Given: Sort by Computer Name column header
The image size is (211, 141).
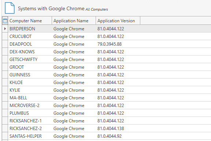Looking at the screenshot, I should (30, 21).
